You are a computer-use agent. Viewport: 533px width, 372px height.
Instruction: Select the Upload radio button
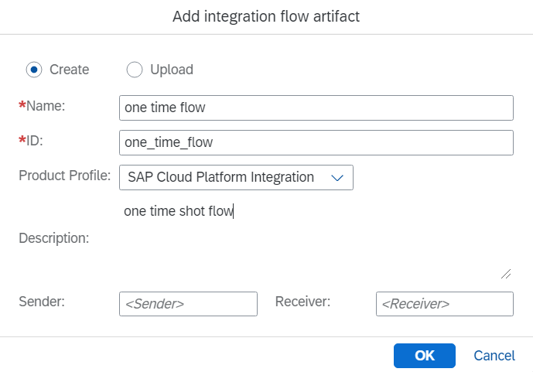click(135, 70)
